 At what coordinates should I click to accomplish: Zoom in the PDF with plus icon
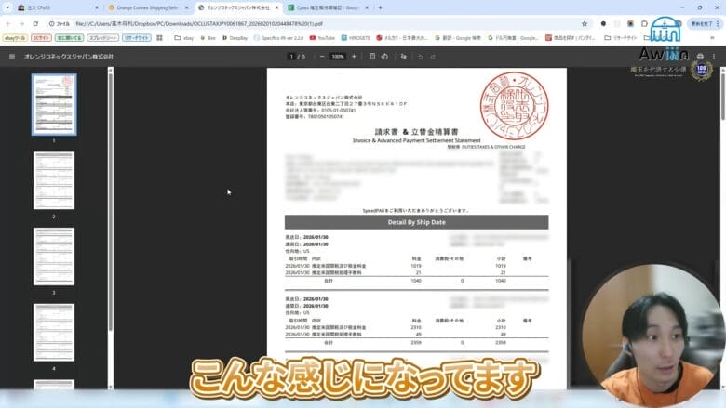(354, 57)
